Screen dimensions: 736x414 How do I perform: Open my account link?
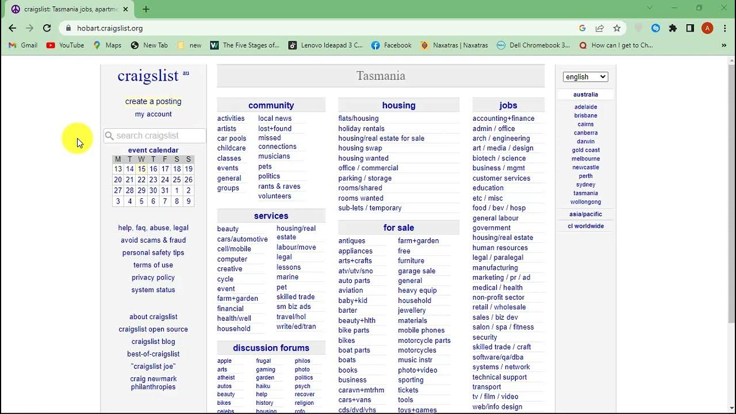pos(153,114)
